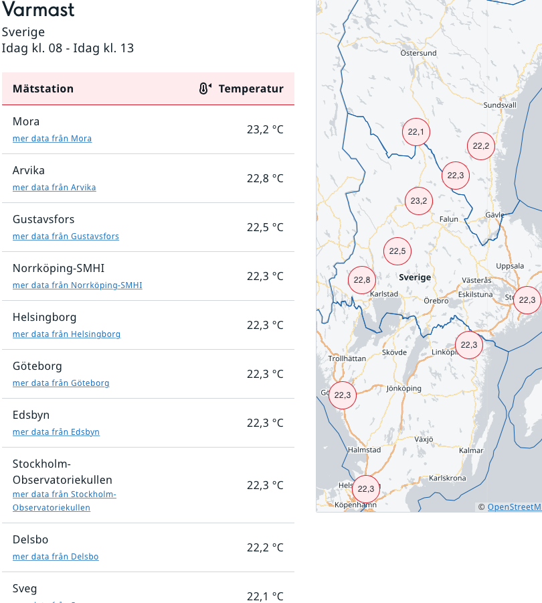The height and width of the screenshot is (603, 542).
Task: Select the 22,3 marker at Stockholm
Action: click(527, 300)
